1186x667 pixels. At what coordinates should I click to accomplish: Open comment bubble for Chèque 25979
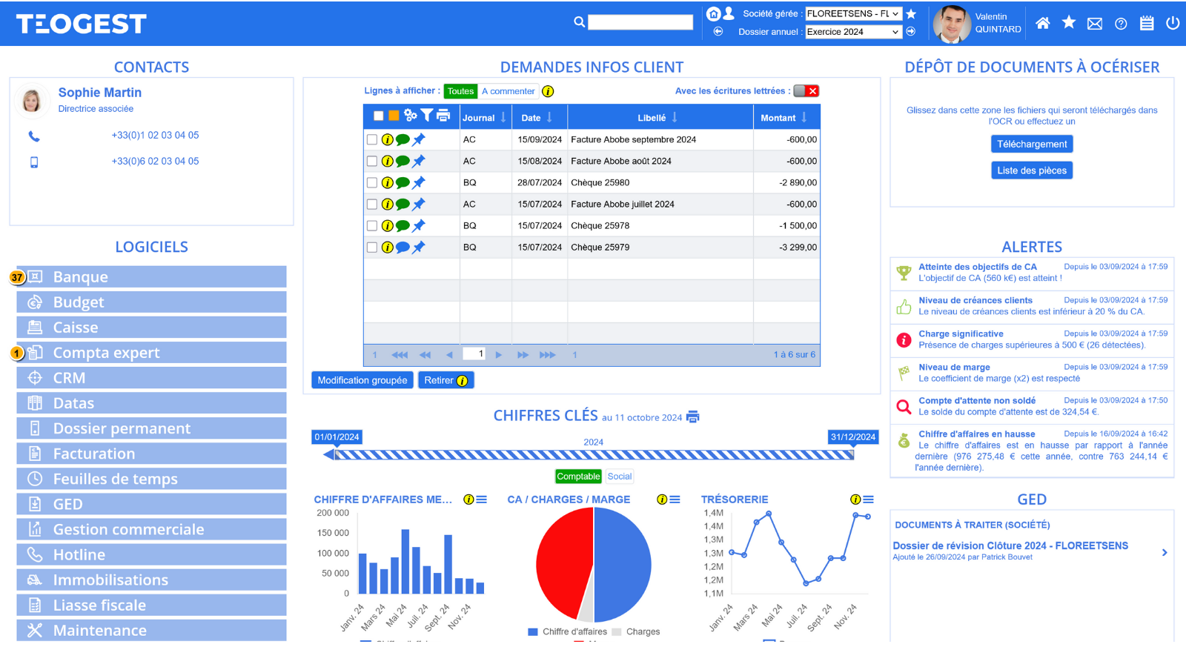coord(402,248)
